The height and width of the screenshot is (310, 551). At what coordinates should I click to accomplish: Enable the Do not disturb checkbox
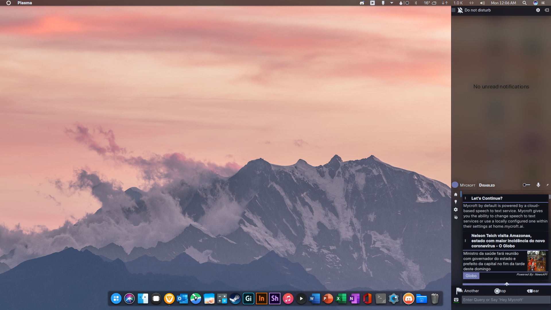pos(454,10)
